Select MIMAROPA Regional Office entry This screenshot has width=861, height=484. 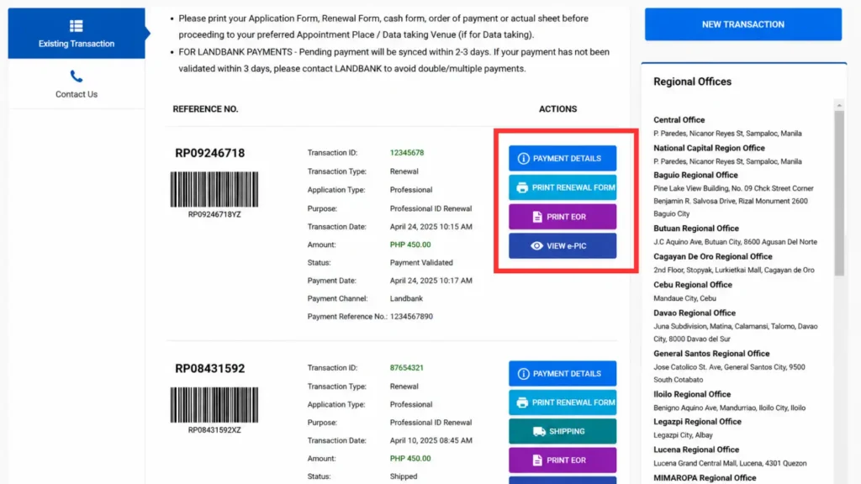click(705, 478)
